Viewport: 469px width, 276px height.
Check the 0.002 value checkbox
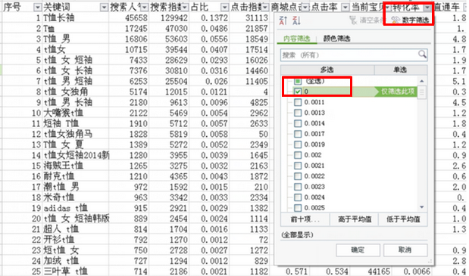pos(298,155)
